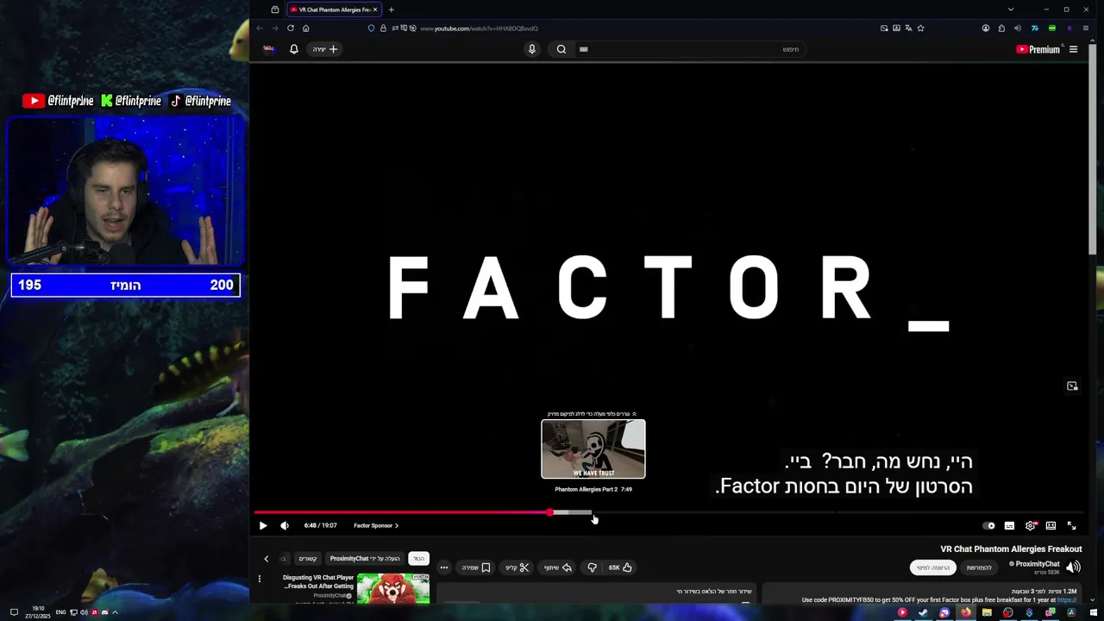1104x621 pixels.
Task: Click the magnifier search button
Action: pyautogui.click(x=561, y=49)
